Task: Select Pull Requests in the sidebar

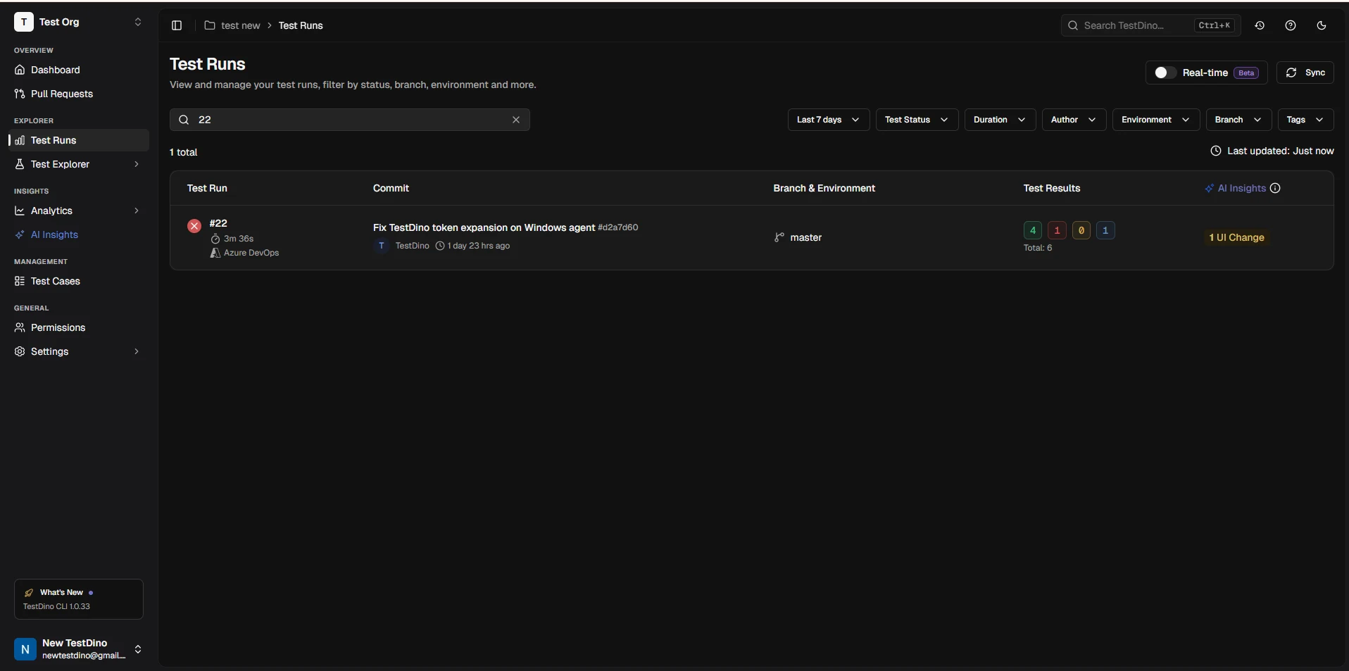Action: [x=62, y=93]
